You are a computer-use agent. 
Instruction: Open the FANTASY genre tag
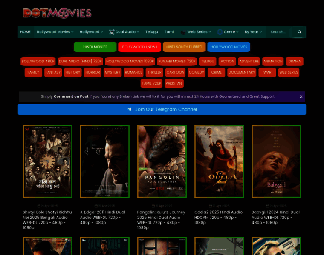tap(53, 72)
